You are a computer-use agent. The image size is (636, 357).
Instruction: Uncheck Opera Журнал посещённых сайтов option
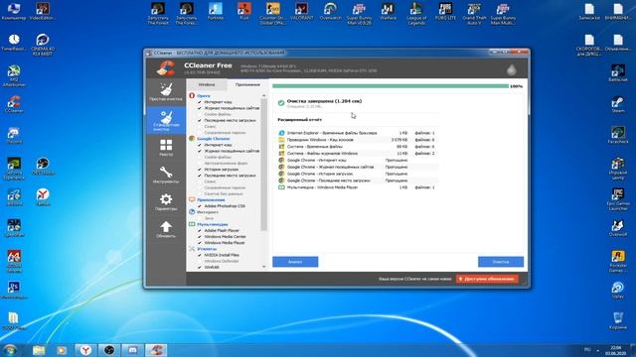tap(200, 108)
